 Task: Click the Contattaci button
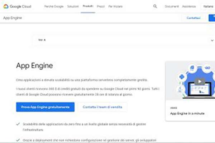[x=193, y=18]
